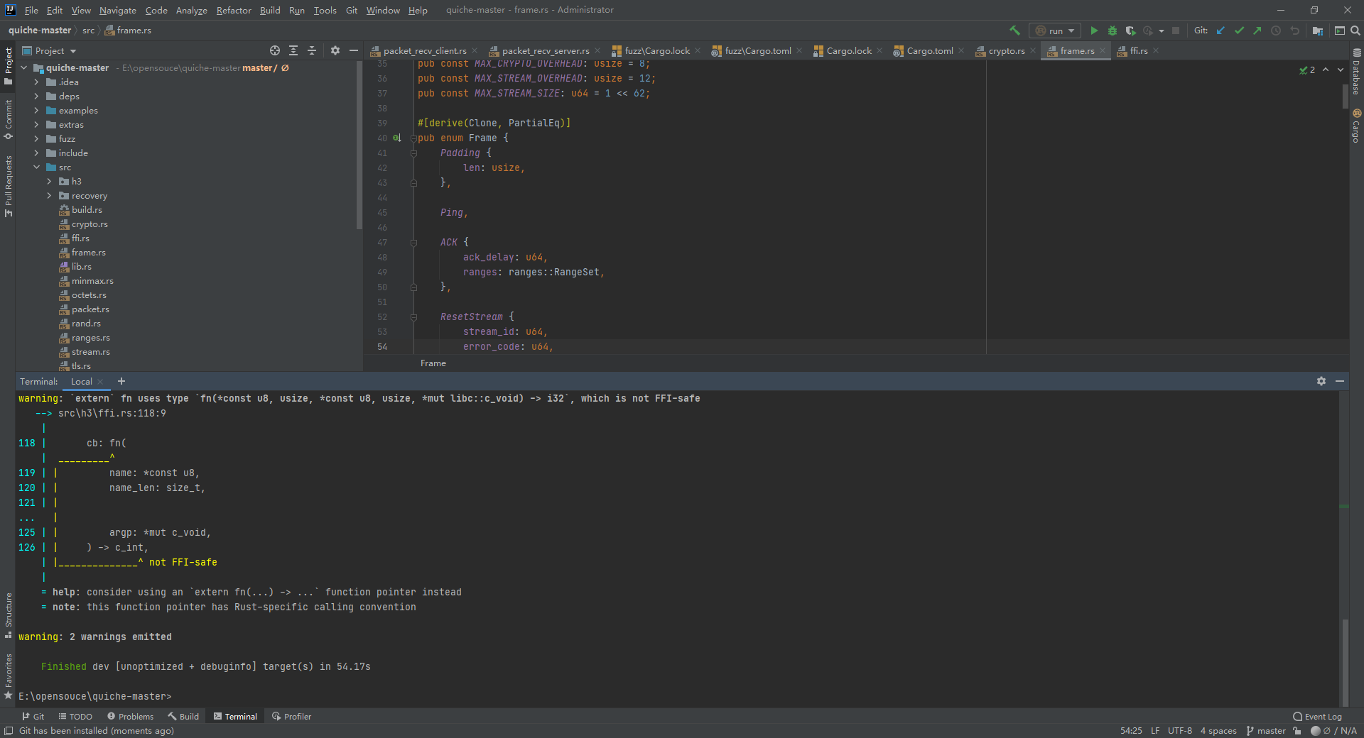Hide the Terminal panel minus icon
This screenshot has height=738, width=1364.
tap(1340, 381)
